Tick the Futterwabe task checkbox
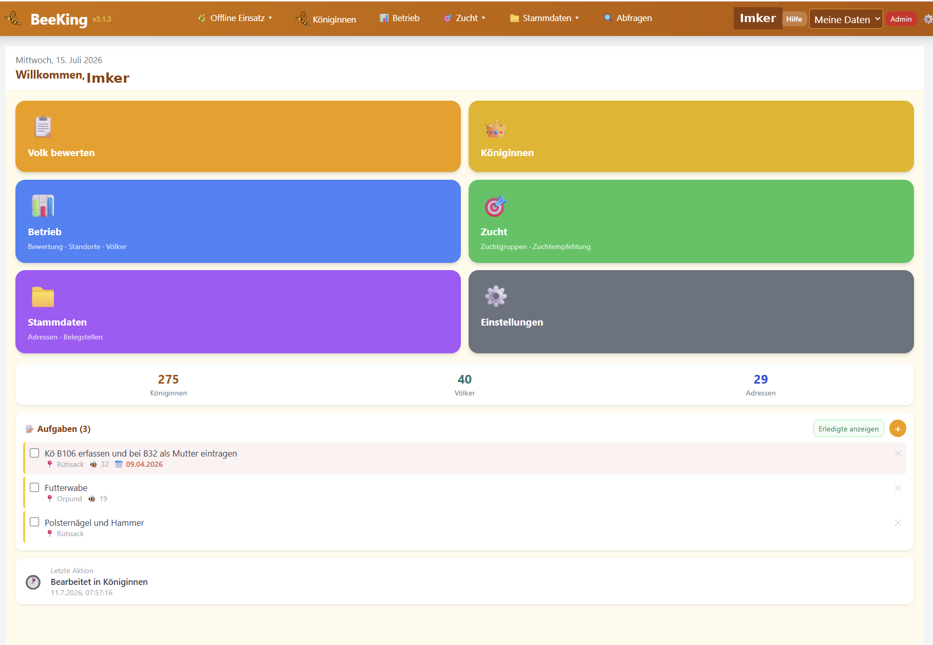 coord(34,487)
